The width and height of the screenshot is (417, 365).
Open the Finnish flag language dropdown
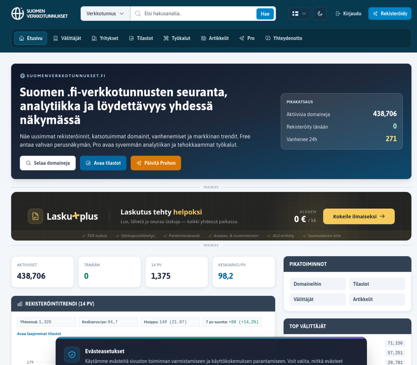point(299,13)
